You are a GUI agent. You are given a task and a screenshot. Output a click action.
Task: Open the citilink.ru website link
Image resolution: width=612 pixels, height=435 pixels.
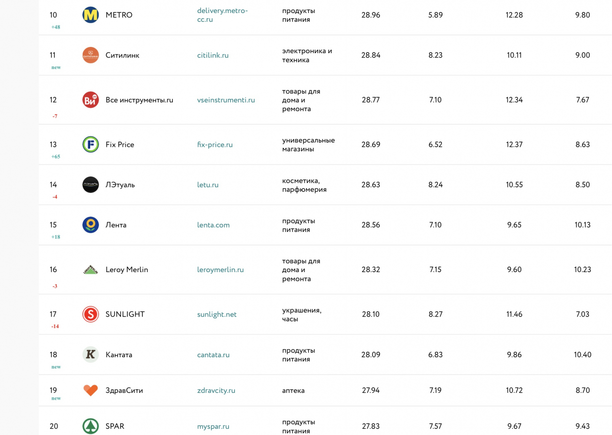coord(213,55)
